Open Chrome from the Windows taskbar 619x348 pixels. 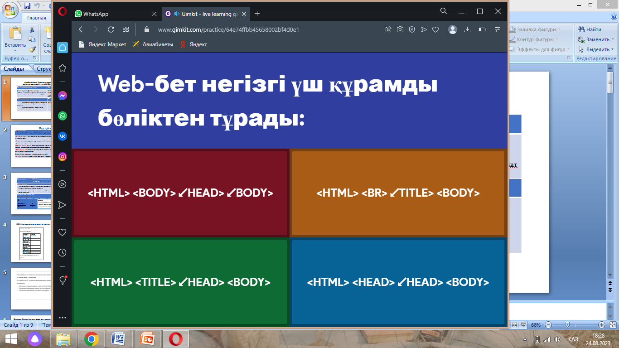(x=92, y=338)
